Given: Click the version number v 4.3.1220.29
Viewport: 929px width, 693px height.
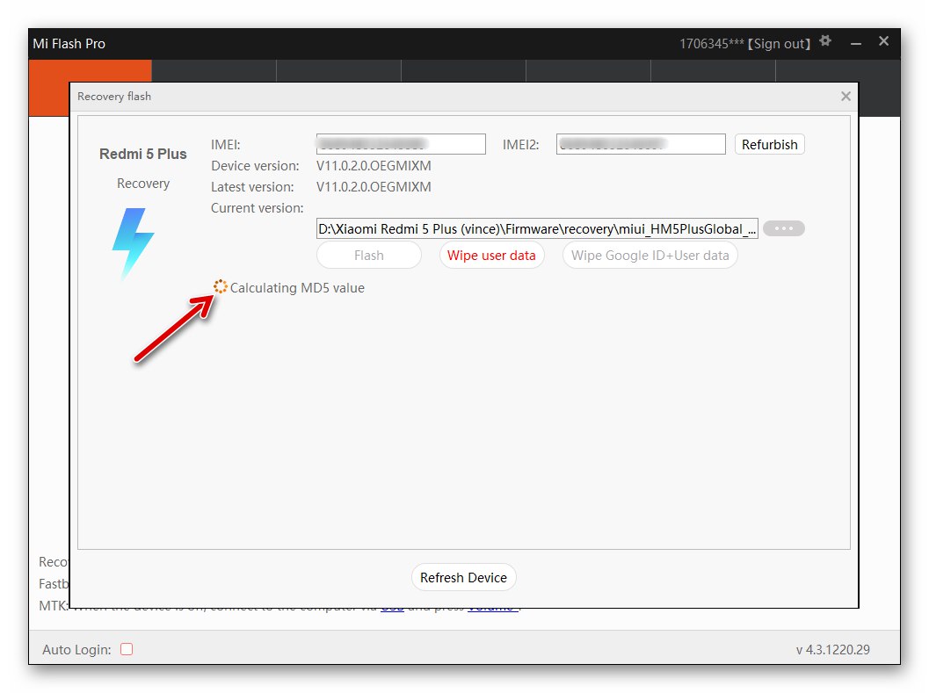Looking at the screenshot, I should tap(833, 650).
